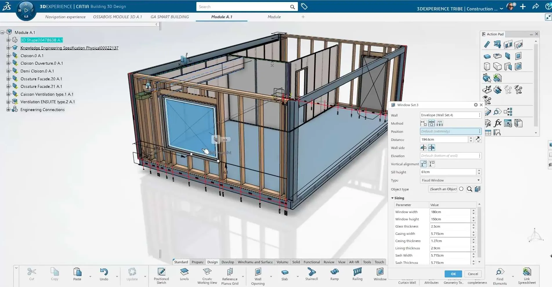Select the first Method placement option
Viewport: 552px width, 287px height.
[423, 123]
